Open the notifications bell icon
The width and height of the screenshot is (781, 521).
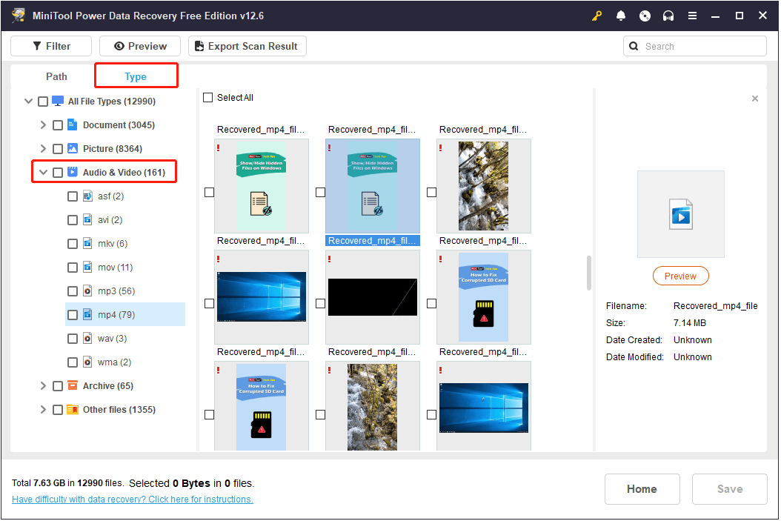tap(621, 16)
